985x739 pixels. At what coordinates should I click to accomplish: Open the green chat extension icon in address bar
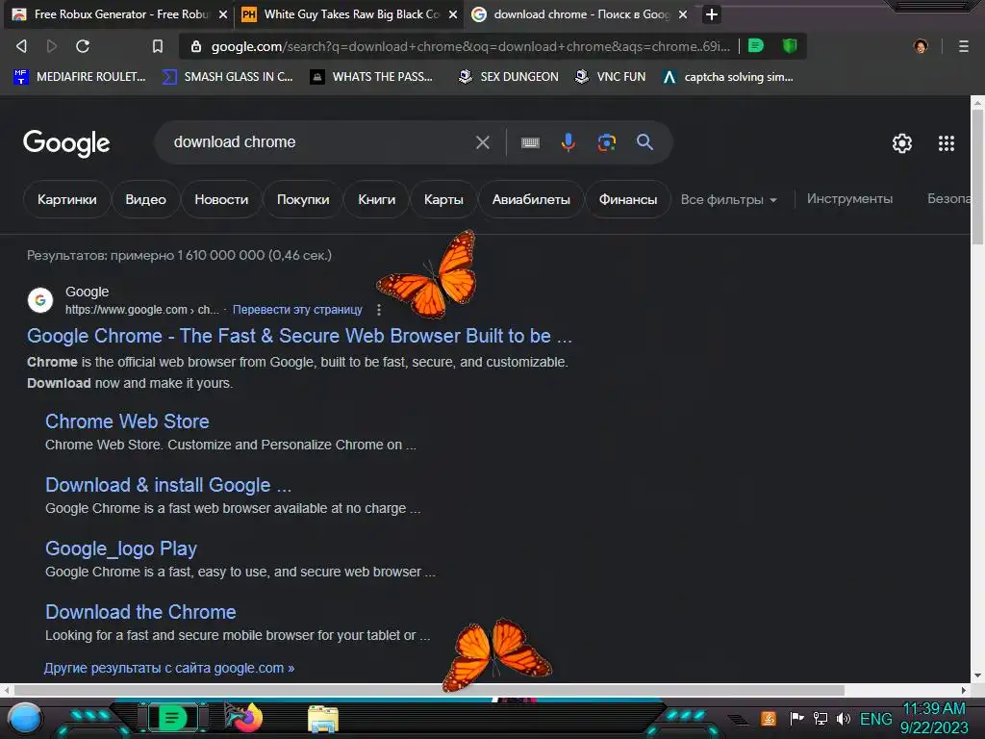pos(756,46)
